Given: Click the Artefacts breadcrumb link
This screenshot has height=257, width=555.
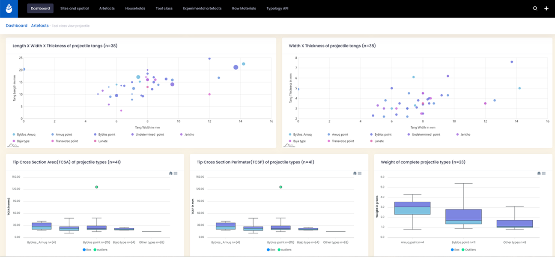Looking at the screenshot, I should click(x=40, y=26).
